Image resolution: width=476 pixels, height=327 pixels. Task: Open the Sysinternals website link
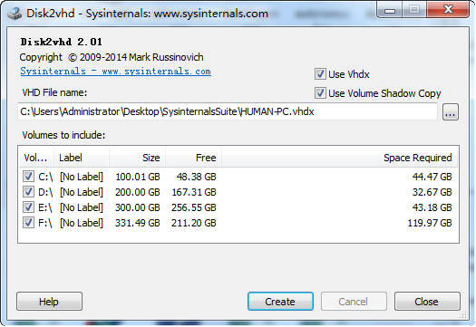click(116, 72)
